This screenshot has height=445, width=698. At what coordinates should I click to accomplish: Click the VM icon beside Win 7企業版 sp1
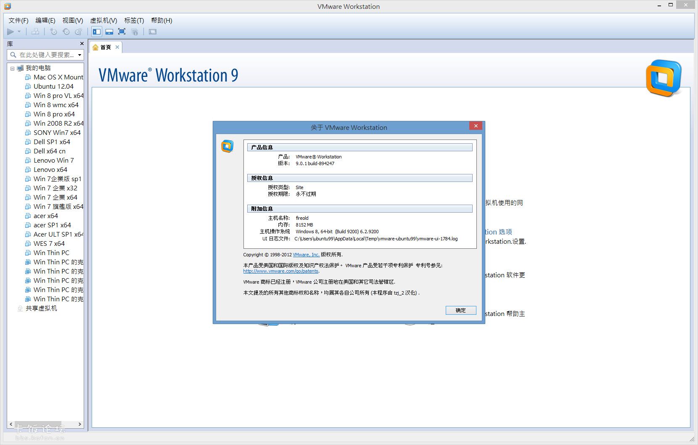tap(28, 179)
